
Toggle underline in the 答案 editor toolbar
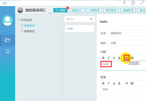pos(114,83)
